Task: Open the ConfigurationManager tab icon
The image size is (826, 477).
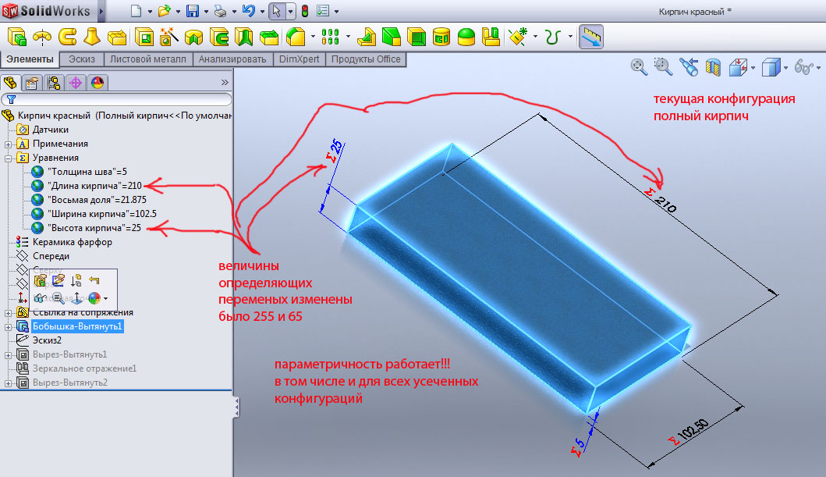Action: [x=54, y=83]
